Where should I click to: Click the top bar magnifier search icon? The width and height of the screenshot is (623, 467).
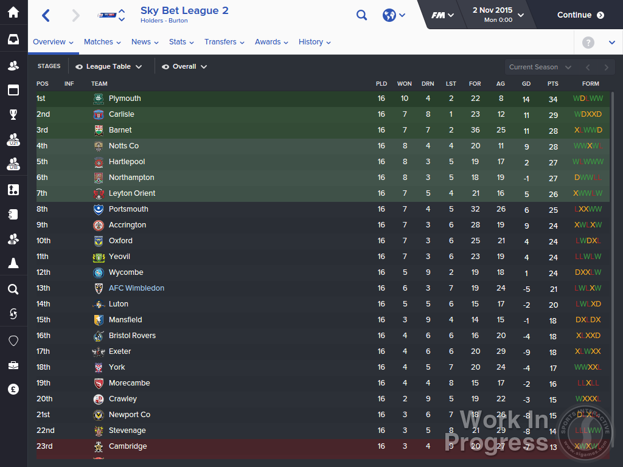(361, 15)
